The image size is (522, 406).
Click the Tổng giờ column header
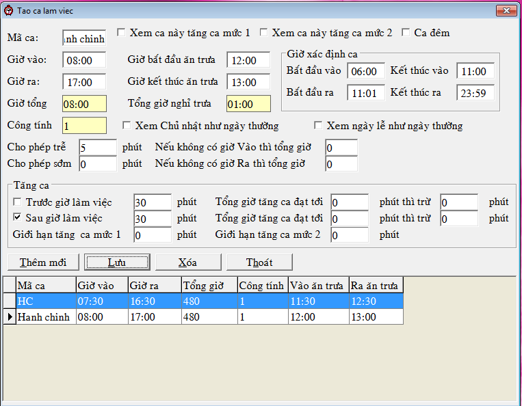coord(210,285)
